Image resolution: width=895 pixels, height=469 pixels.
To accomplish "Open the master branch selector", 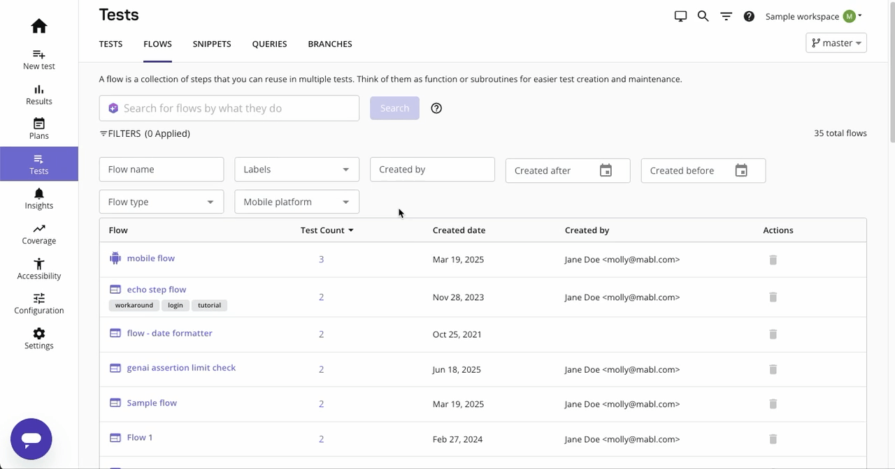I will point(836,43).
